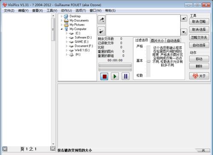Open the 编辑(Y) menu

[x=23, y=11]
